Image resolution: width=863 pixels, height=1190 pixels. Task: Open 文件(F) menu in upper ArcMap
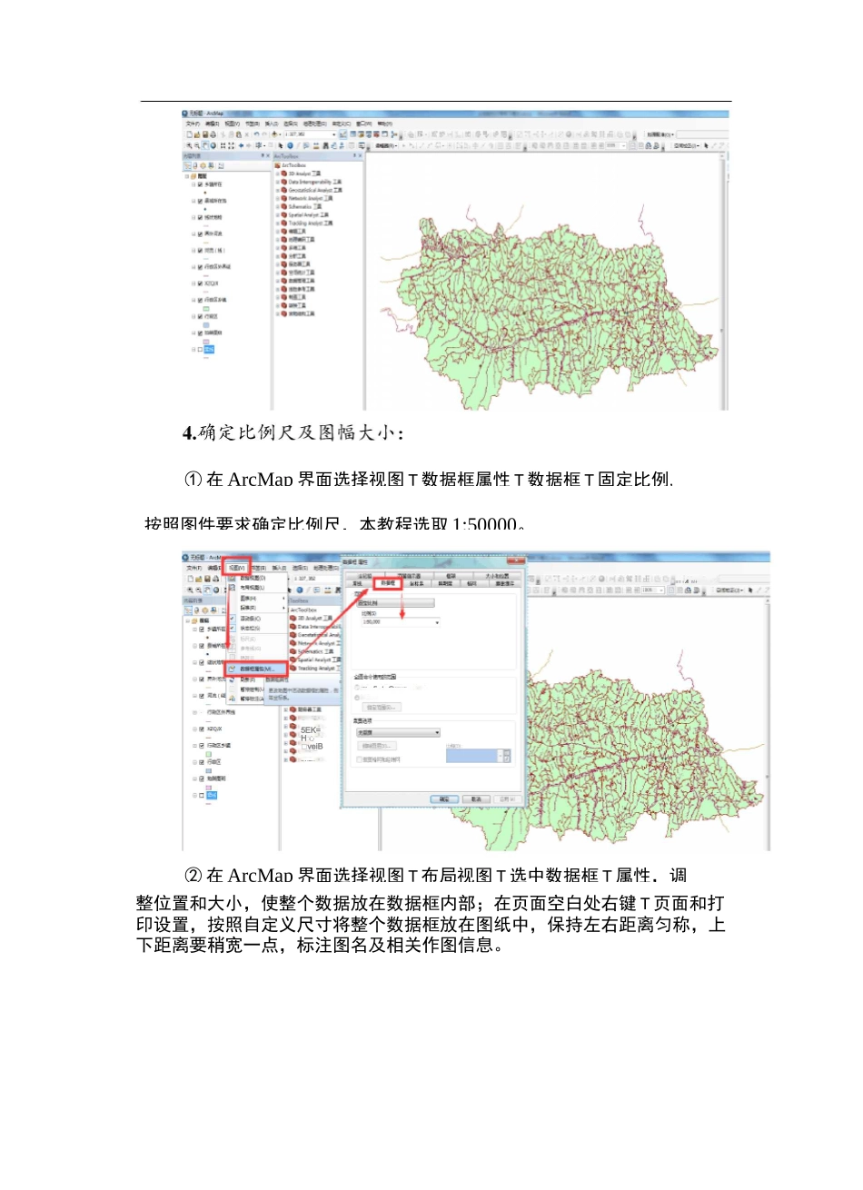pyautogui.click(x=193, y=124)
